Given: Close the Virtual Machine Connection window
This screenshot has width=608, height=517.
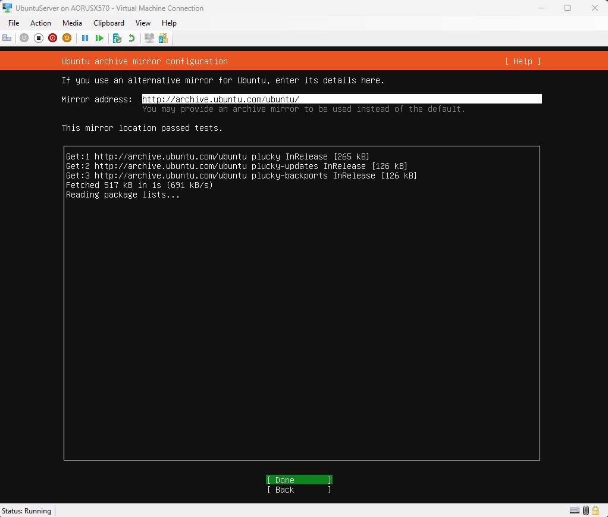Looking at the screenshot, I should click(594, 8).
